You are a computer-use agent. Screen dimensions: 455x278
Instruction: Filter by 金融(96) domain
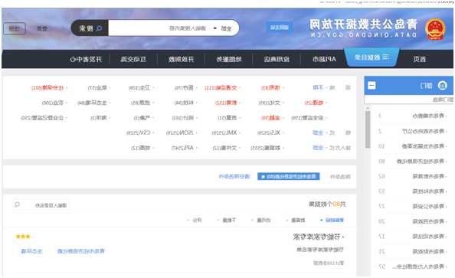(270, 117)
